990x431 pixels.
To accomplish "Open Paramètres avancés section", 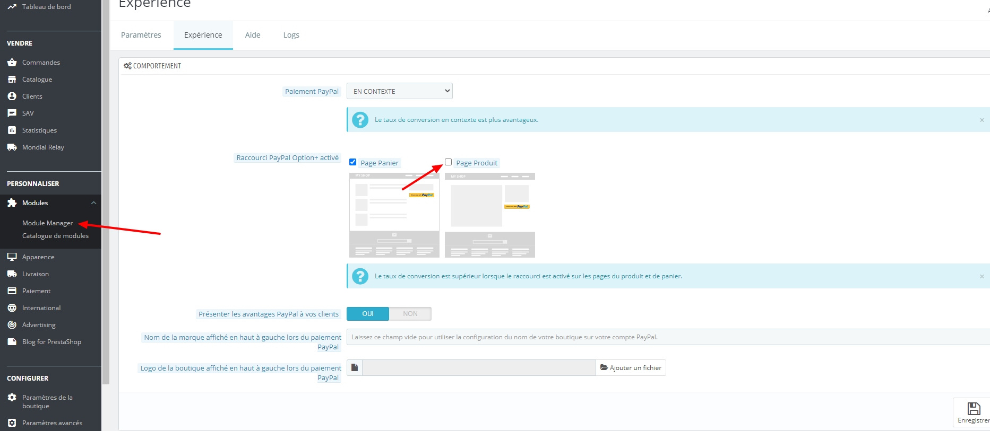I will click(53, 423).
